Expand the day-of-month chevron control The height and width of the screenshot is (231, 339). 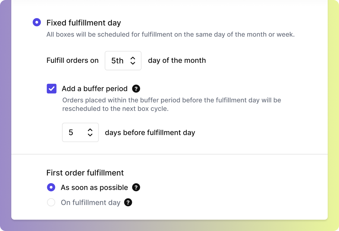tap(133, 61)
